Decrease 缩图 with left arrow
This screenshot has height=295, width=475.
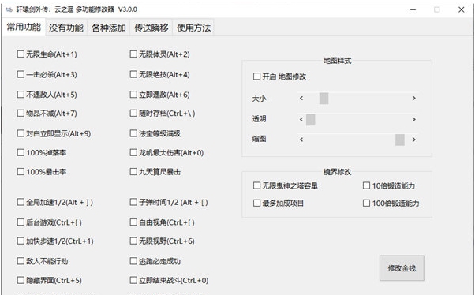click(x=301, y=140)
